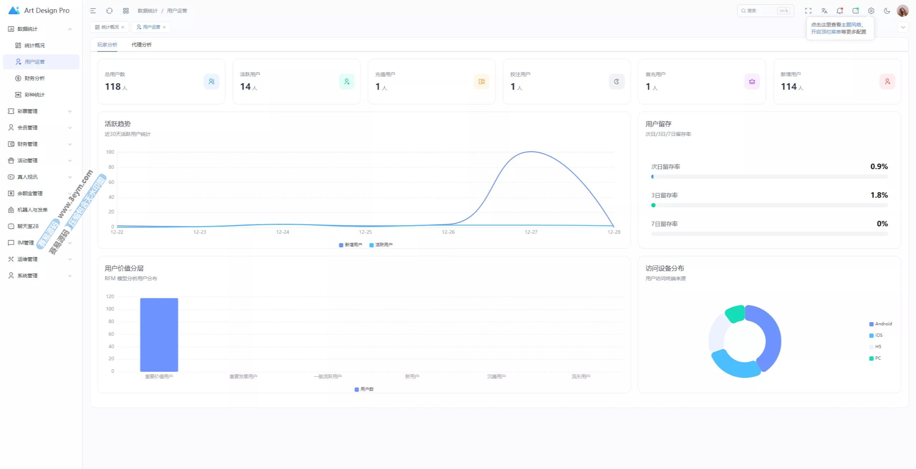This screenshot has height=469, width=916.
Task: Open the tab list dropdown chevron
Action: [903, 27]
